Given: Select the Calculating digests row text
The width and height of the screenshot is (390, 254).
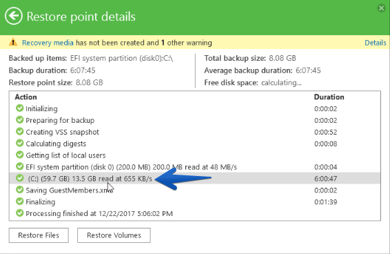Looking at the screenshot, I should click(x=56, y=144).
